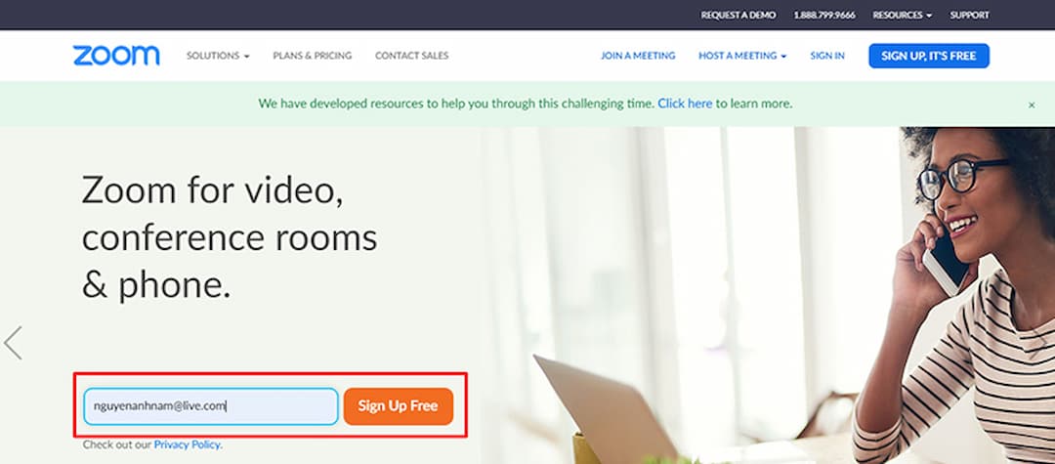This screenshot has height=464, width=1055.
Task: Go to previous carousel slide arrow
Action: coord(13,343)
